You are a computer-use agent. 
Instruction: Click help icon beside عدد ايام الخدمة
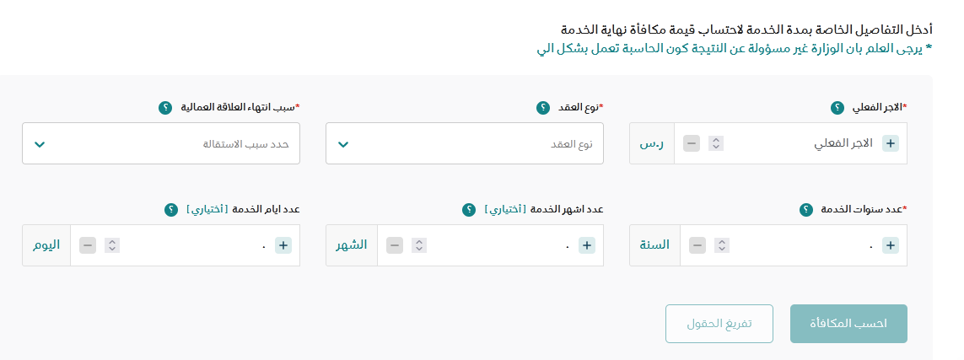click(171, 209)
